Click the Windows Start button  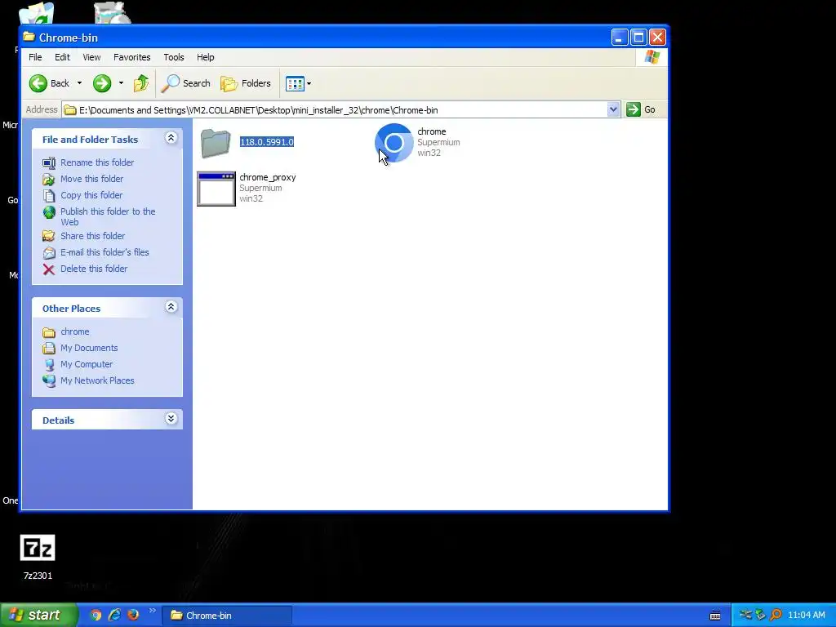click(38, 616)
